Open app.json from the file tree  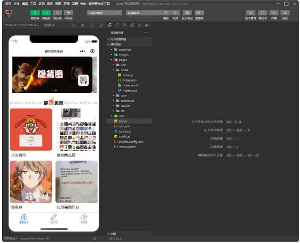tap(124, 127)
